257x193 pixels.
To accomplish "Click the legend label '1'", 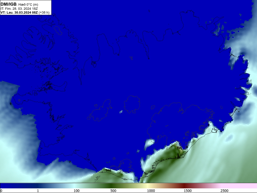I will (38, 191).
